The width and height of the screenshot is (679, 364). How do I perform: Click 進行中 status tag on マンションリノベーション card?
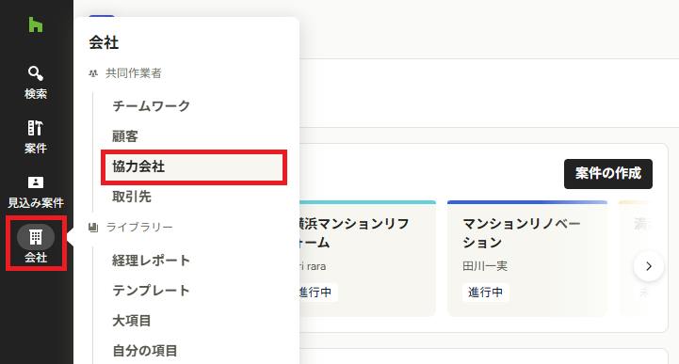click(x=485, y=293)
